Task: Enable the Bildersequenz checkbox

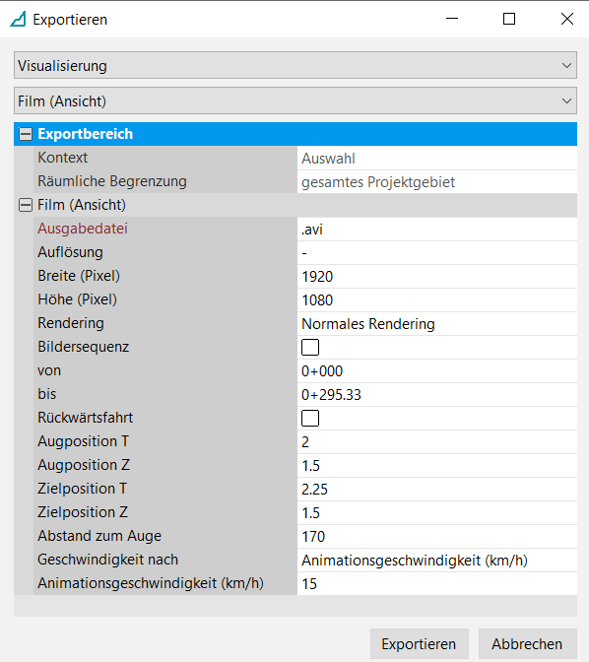Action: click(310, 348)
